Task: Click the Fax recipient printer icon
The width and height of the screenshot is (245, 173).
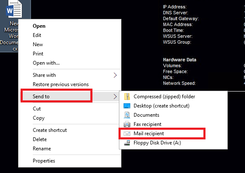Action: pos(127,124)
